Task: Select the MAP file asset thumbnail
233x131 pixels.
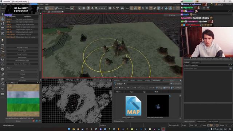Action: pos(133,106)
